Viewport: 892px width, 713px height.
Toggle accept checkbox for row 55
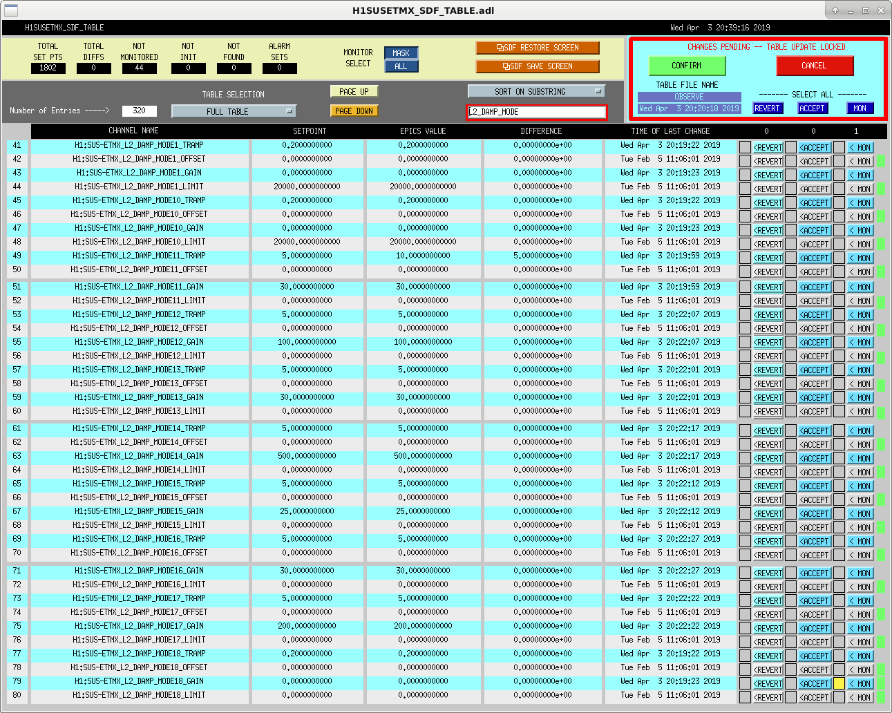click(790, 342)
